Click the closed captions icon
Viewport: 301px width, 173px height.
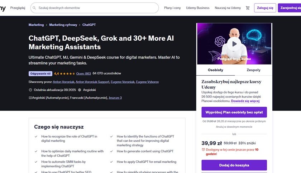pos(30,98)
